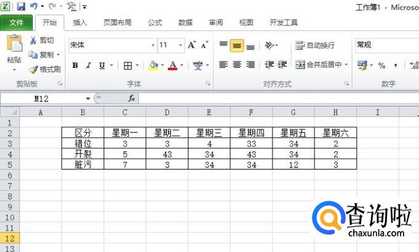419x252 pixels.
Task: Switch to the 插入 tab
Action: (80, 23)
